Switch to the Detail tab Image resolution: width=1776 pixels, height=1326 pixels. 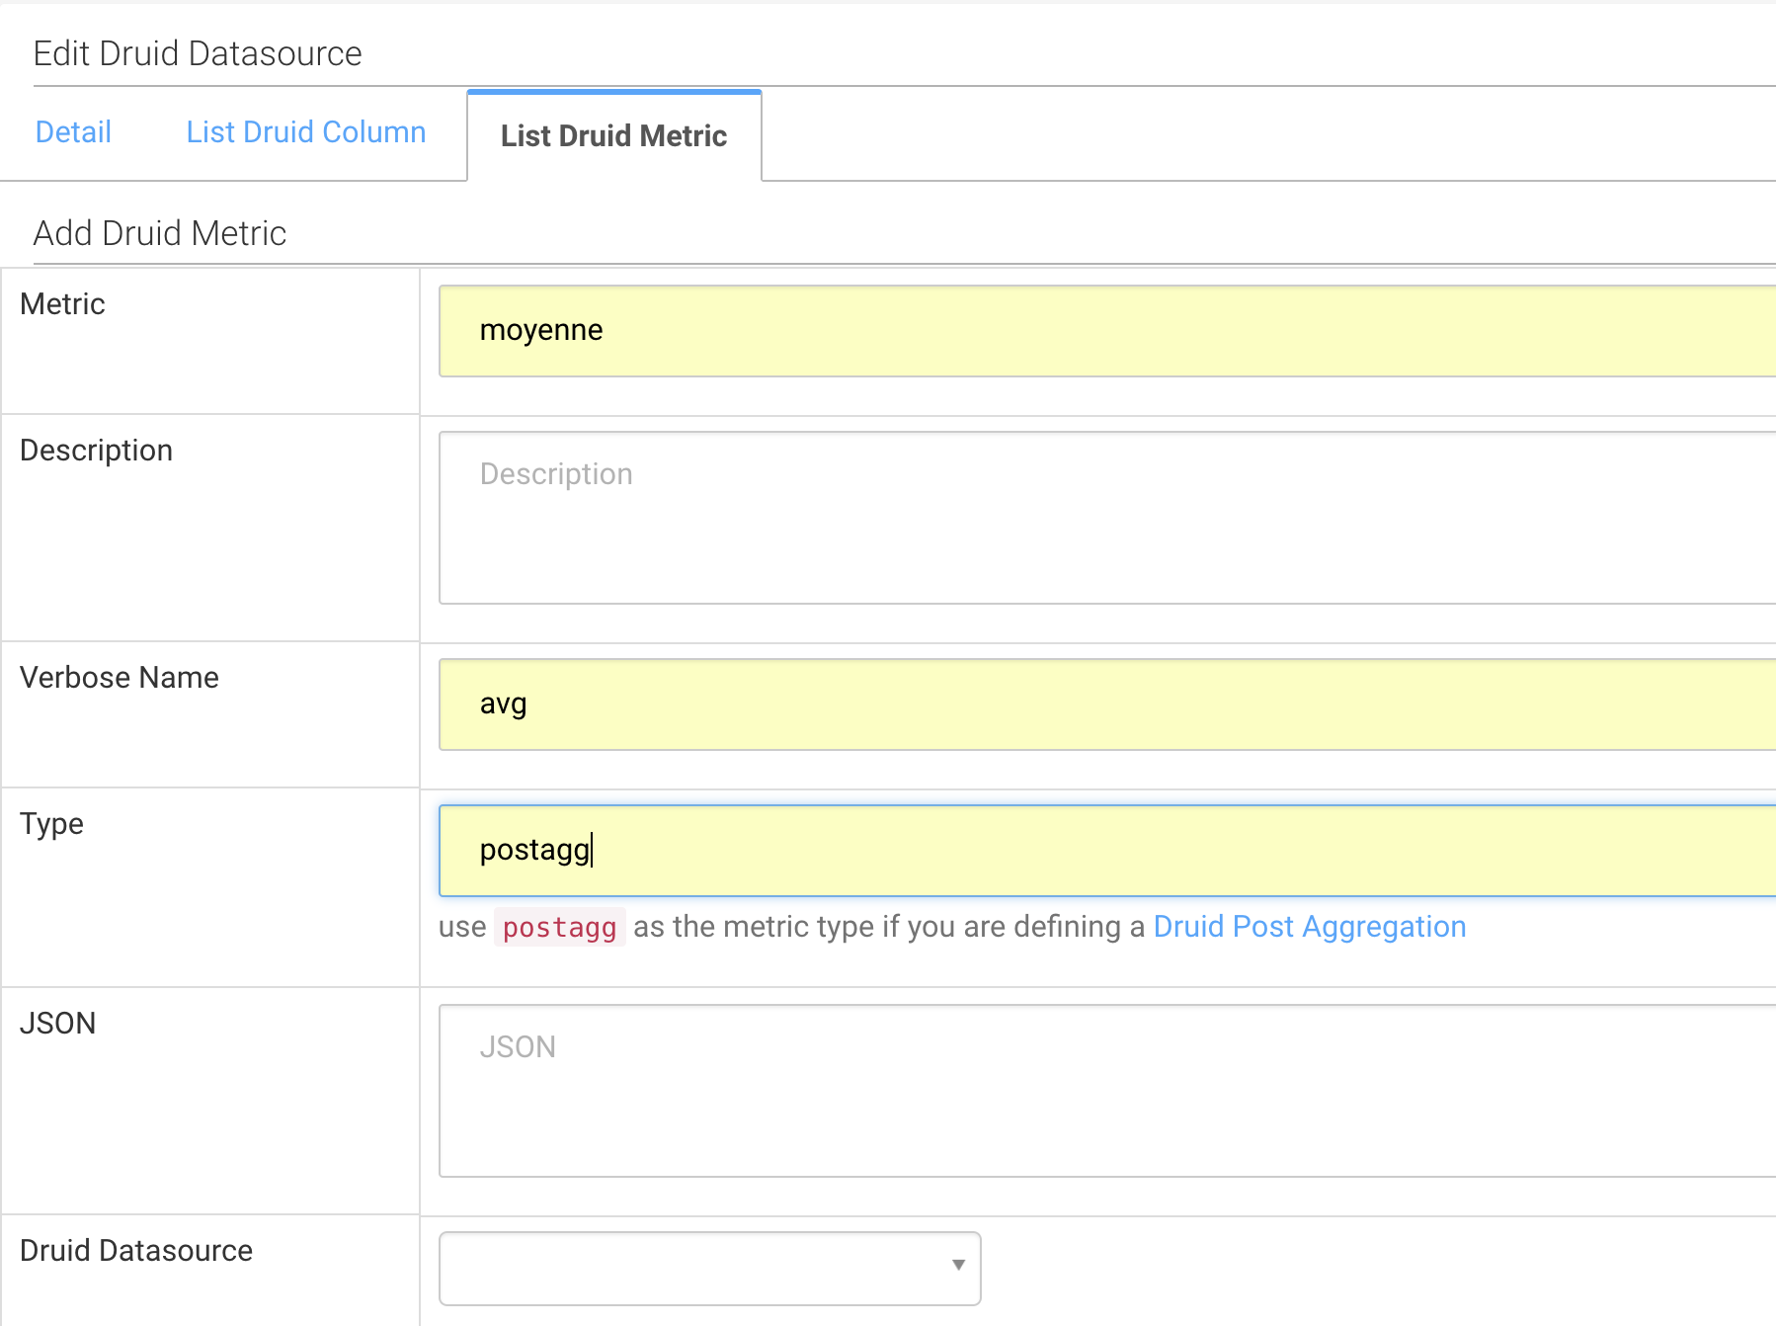(73, 131)
